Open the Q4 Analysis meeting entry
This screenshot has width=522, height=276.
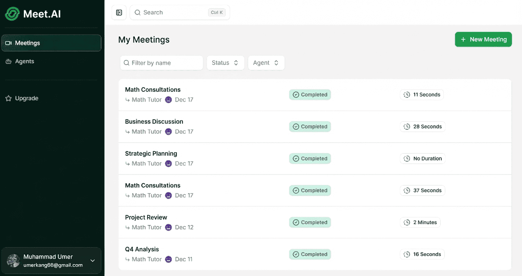(x=142, y=249)
